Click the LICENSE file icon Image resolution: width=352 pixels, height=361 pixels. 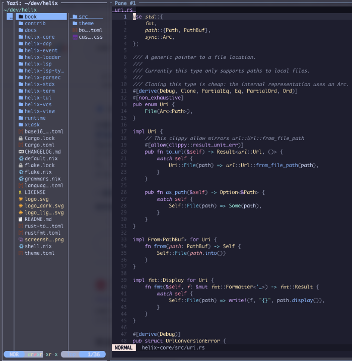[x=20, y=192]
